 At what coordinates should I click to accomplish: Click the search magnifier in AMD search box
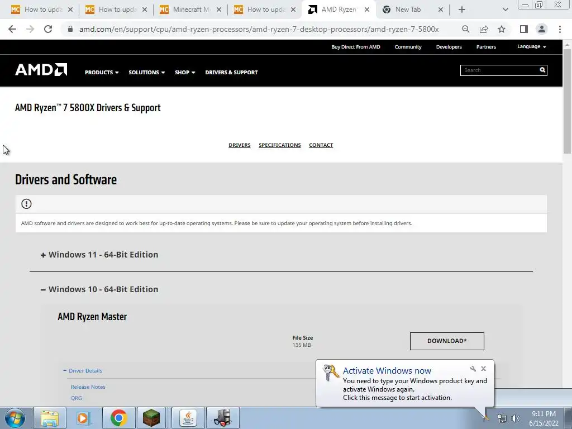542,70
